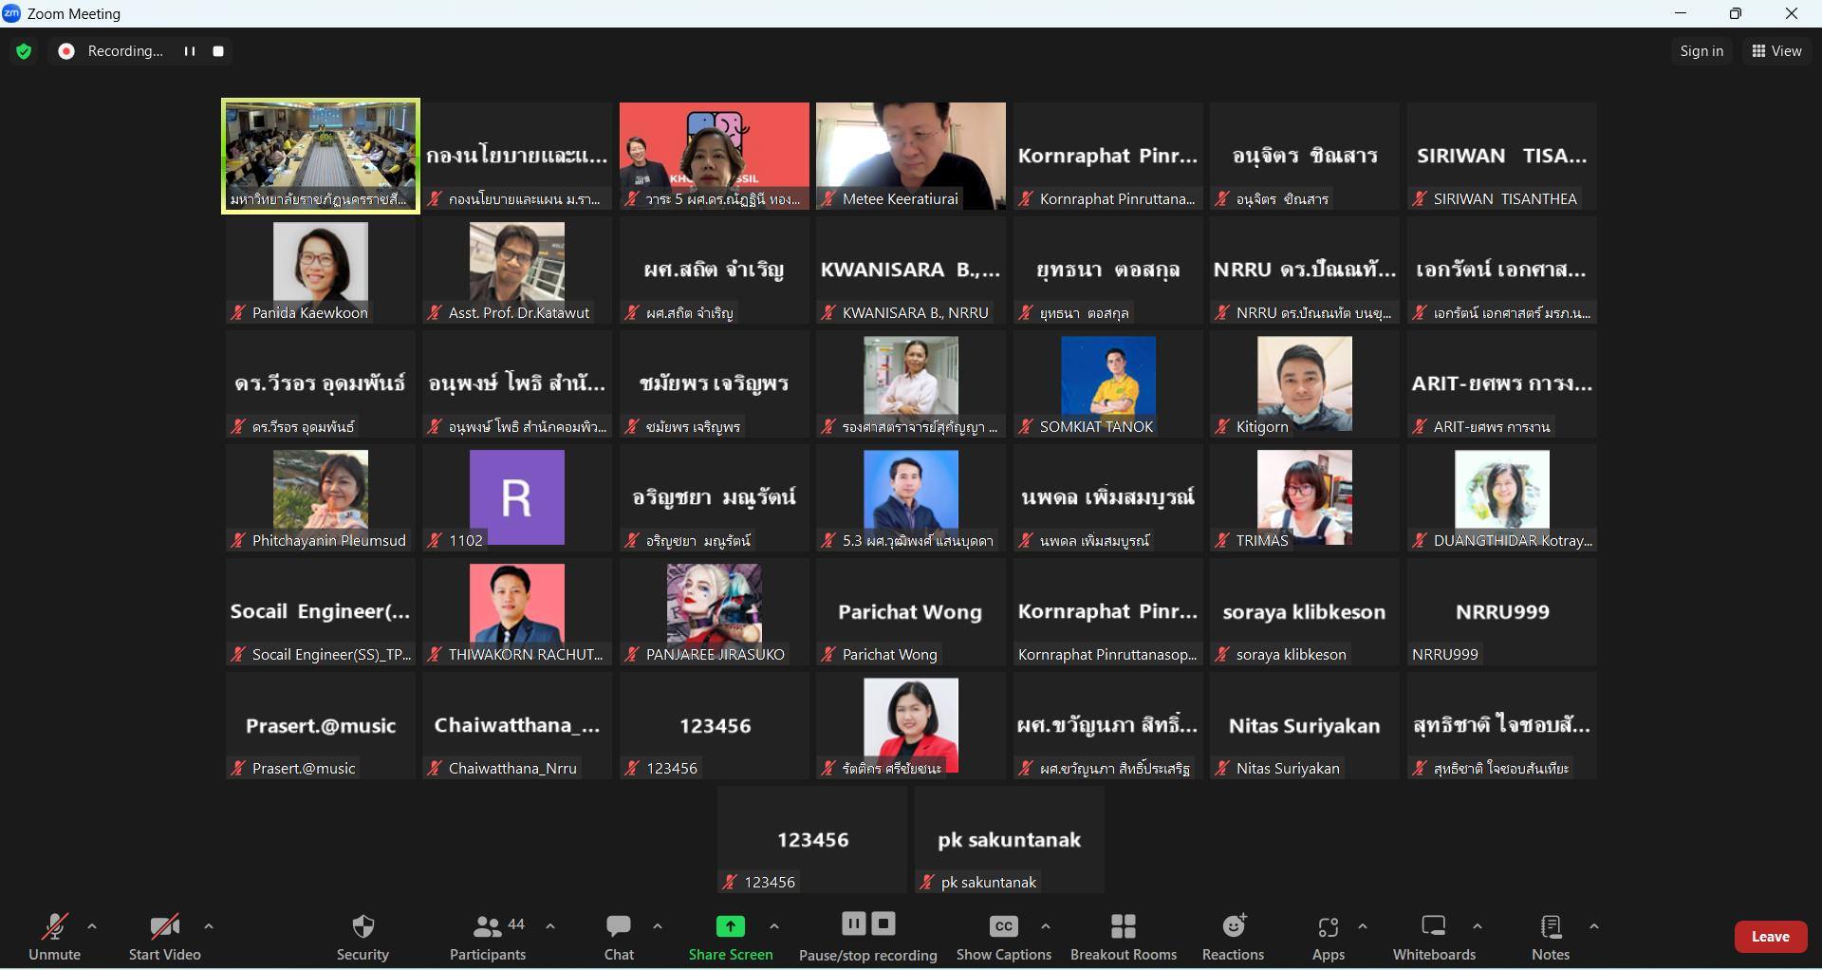Open the Security shield options

coord(363,936)
